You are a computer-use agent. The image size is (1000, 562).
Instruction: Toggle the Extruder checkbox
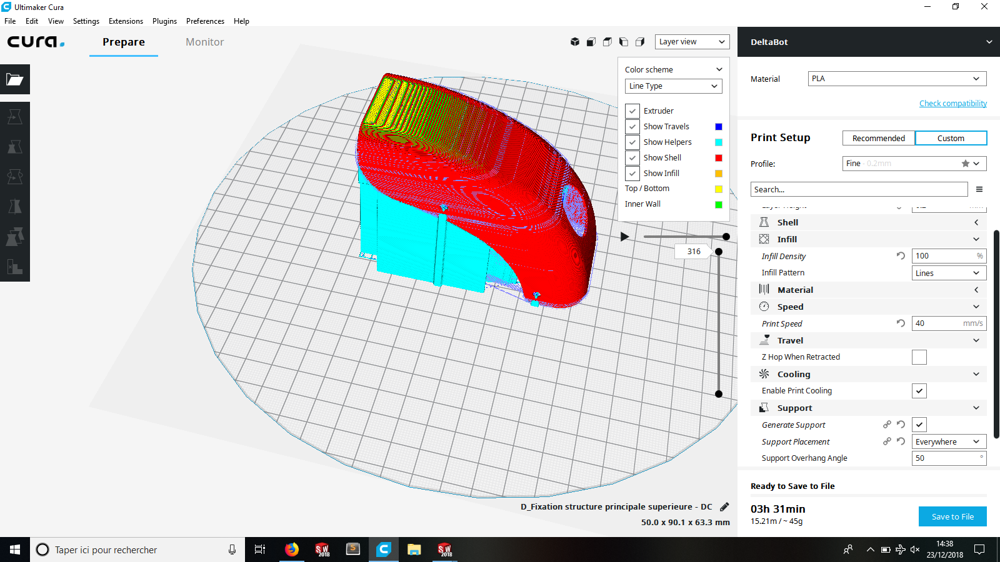pyautogui.click(x=632, y=111)
